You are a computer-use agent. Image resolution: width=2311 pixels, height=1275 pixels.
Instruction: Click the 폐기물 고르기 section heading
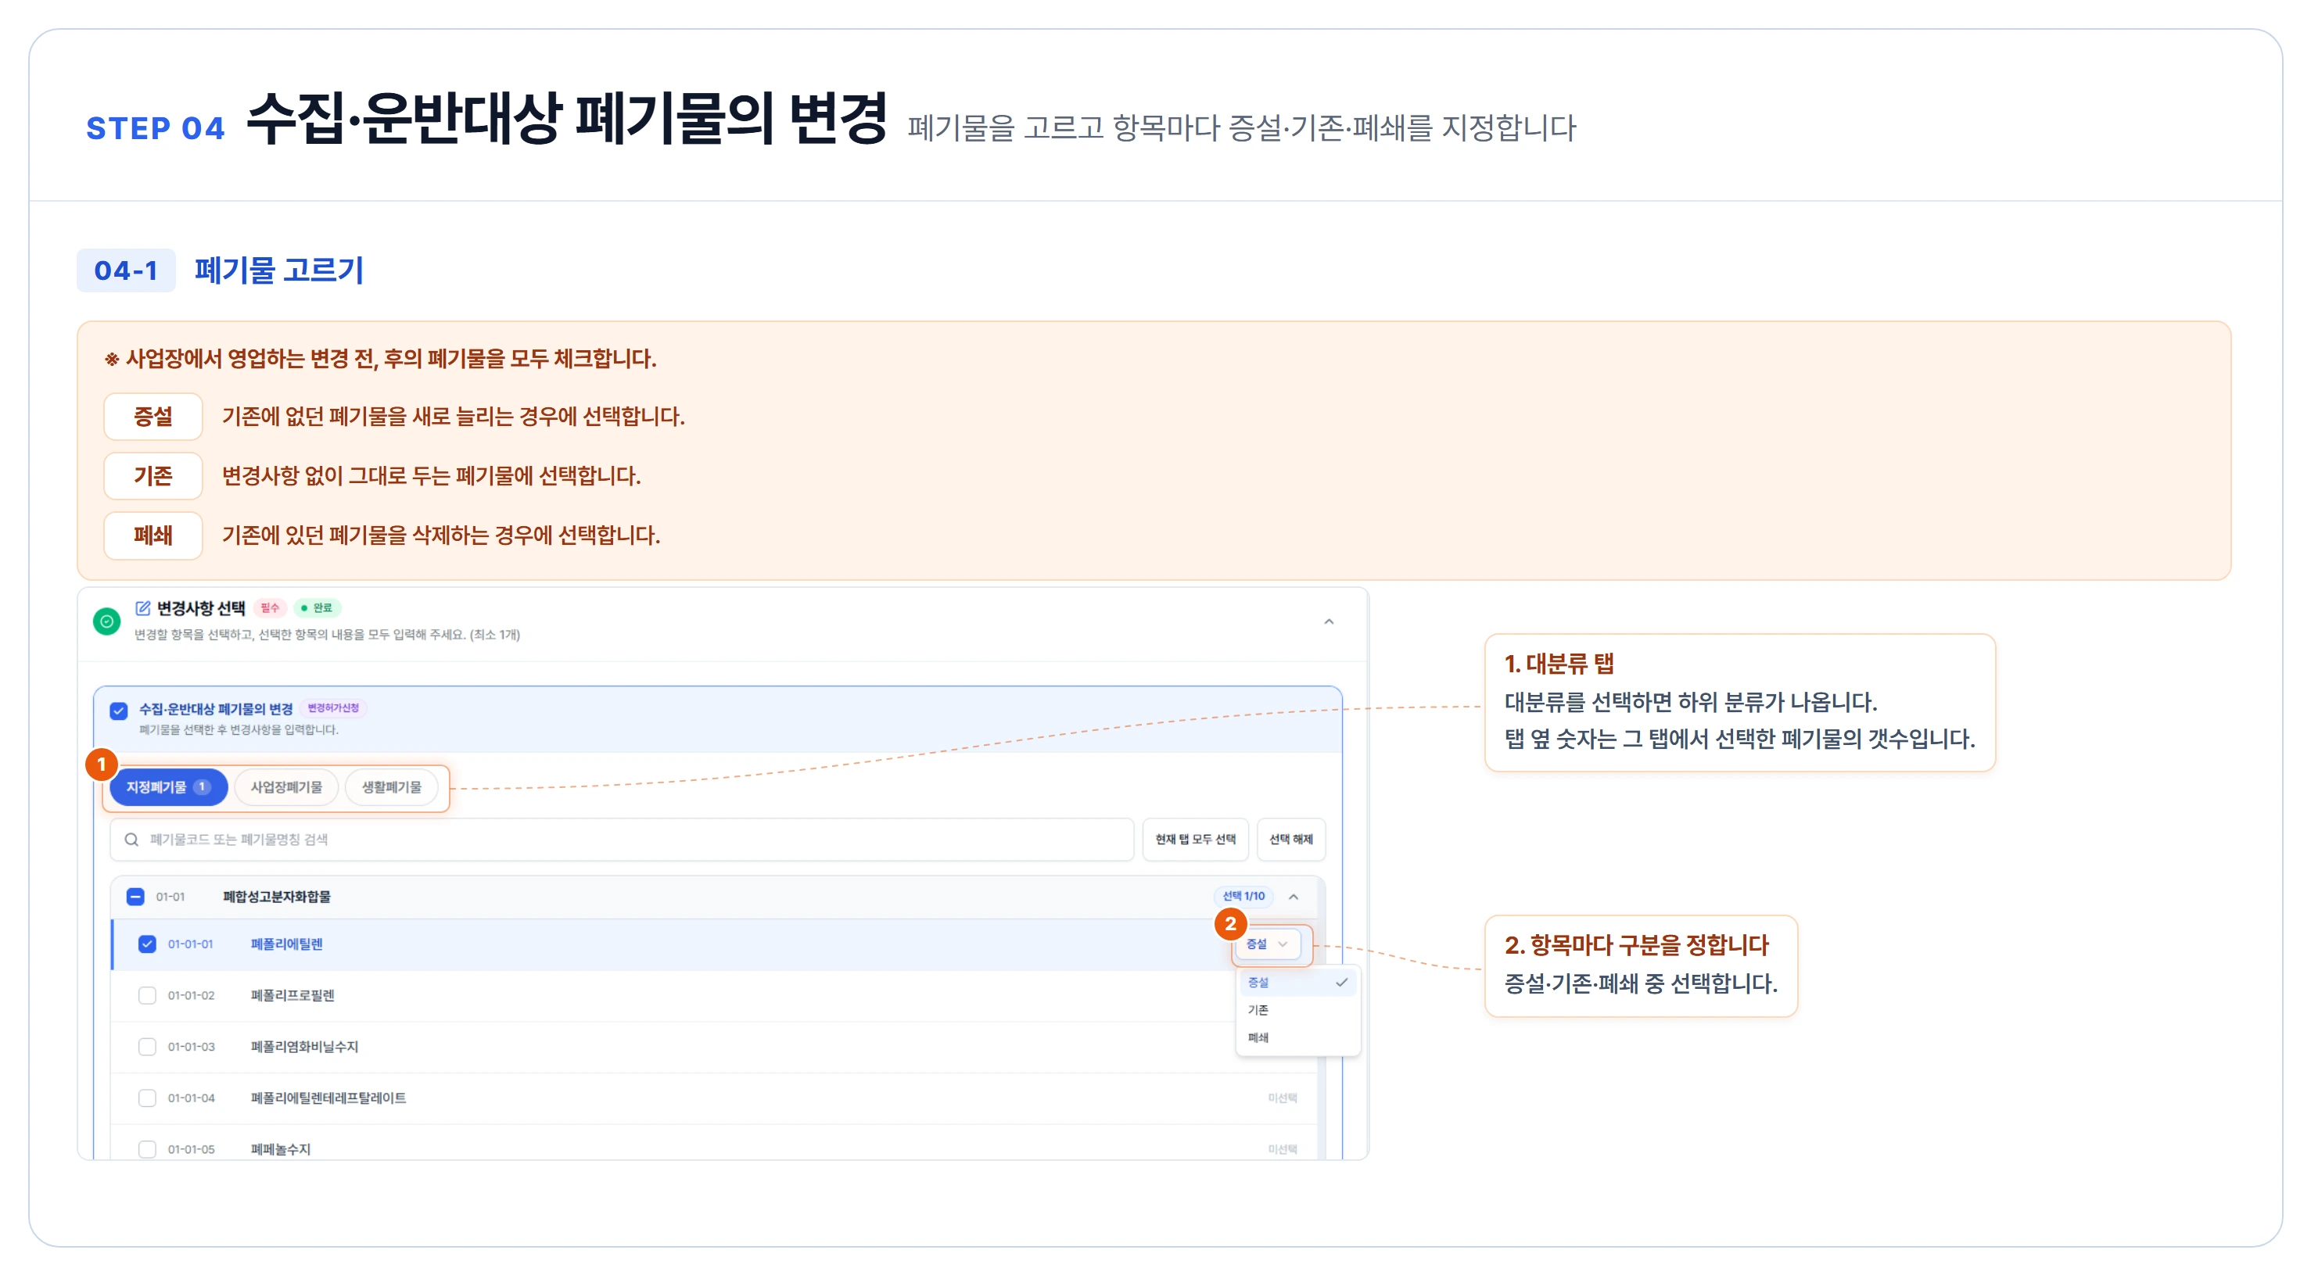pos(279,270)
